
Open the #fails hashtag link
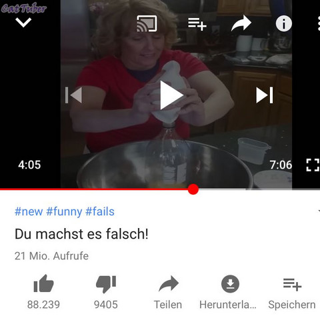click(100, 211)
